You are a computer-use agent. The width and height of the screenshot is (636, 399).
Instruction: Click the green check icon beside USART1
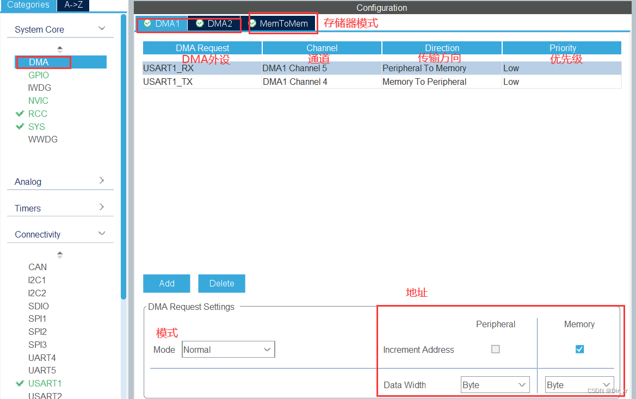pos(20,383)
